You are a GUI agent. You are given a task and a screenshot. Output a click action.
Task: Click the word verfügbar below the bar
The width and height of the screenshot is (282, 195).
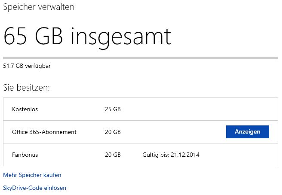[38, 66]
